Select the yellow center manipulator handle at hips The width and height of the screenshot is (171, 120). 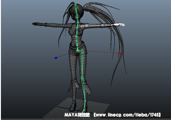click(x=78, y=51)
